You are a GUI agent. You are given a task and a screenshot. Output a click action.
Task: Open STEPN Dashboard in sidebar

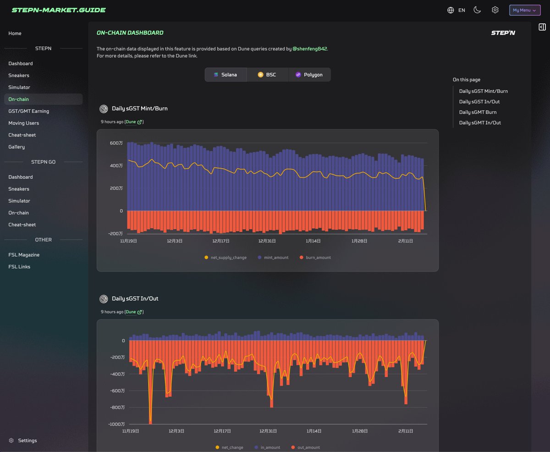pyautogui.click(x=21, y=64)
